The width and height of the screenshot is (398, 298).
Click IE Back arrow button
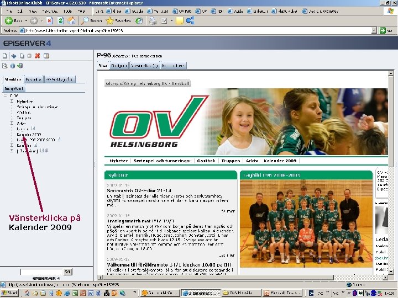point(14,20)
